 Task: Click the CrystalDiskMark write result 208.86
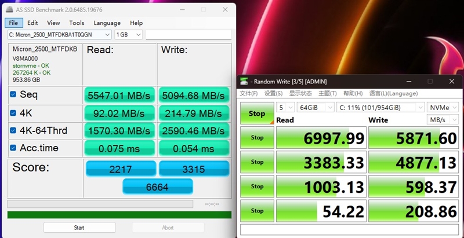(x=414, y=211)
